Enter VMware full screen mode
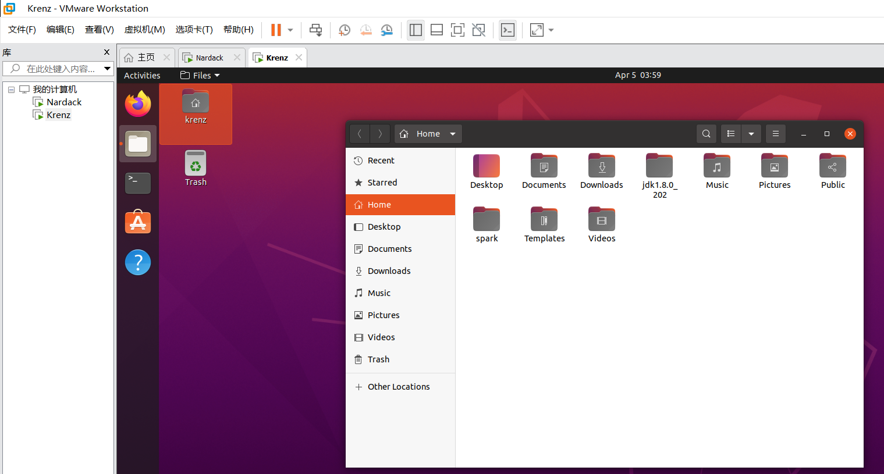This screenshot has height=474, width=884. pyautogui.click(x=458, y=30)
